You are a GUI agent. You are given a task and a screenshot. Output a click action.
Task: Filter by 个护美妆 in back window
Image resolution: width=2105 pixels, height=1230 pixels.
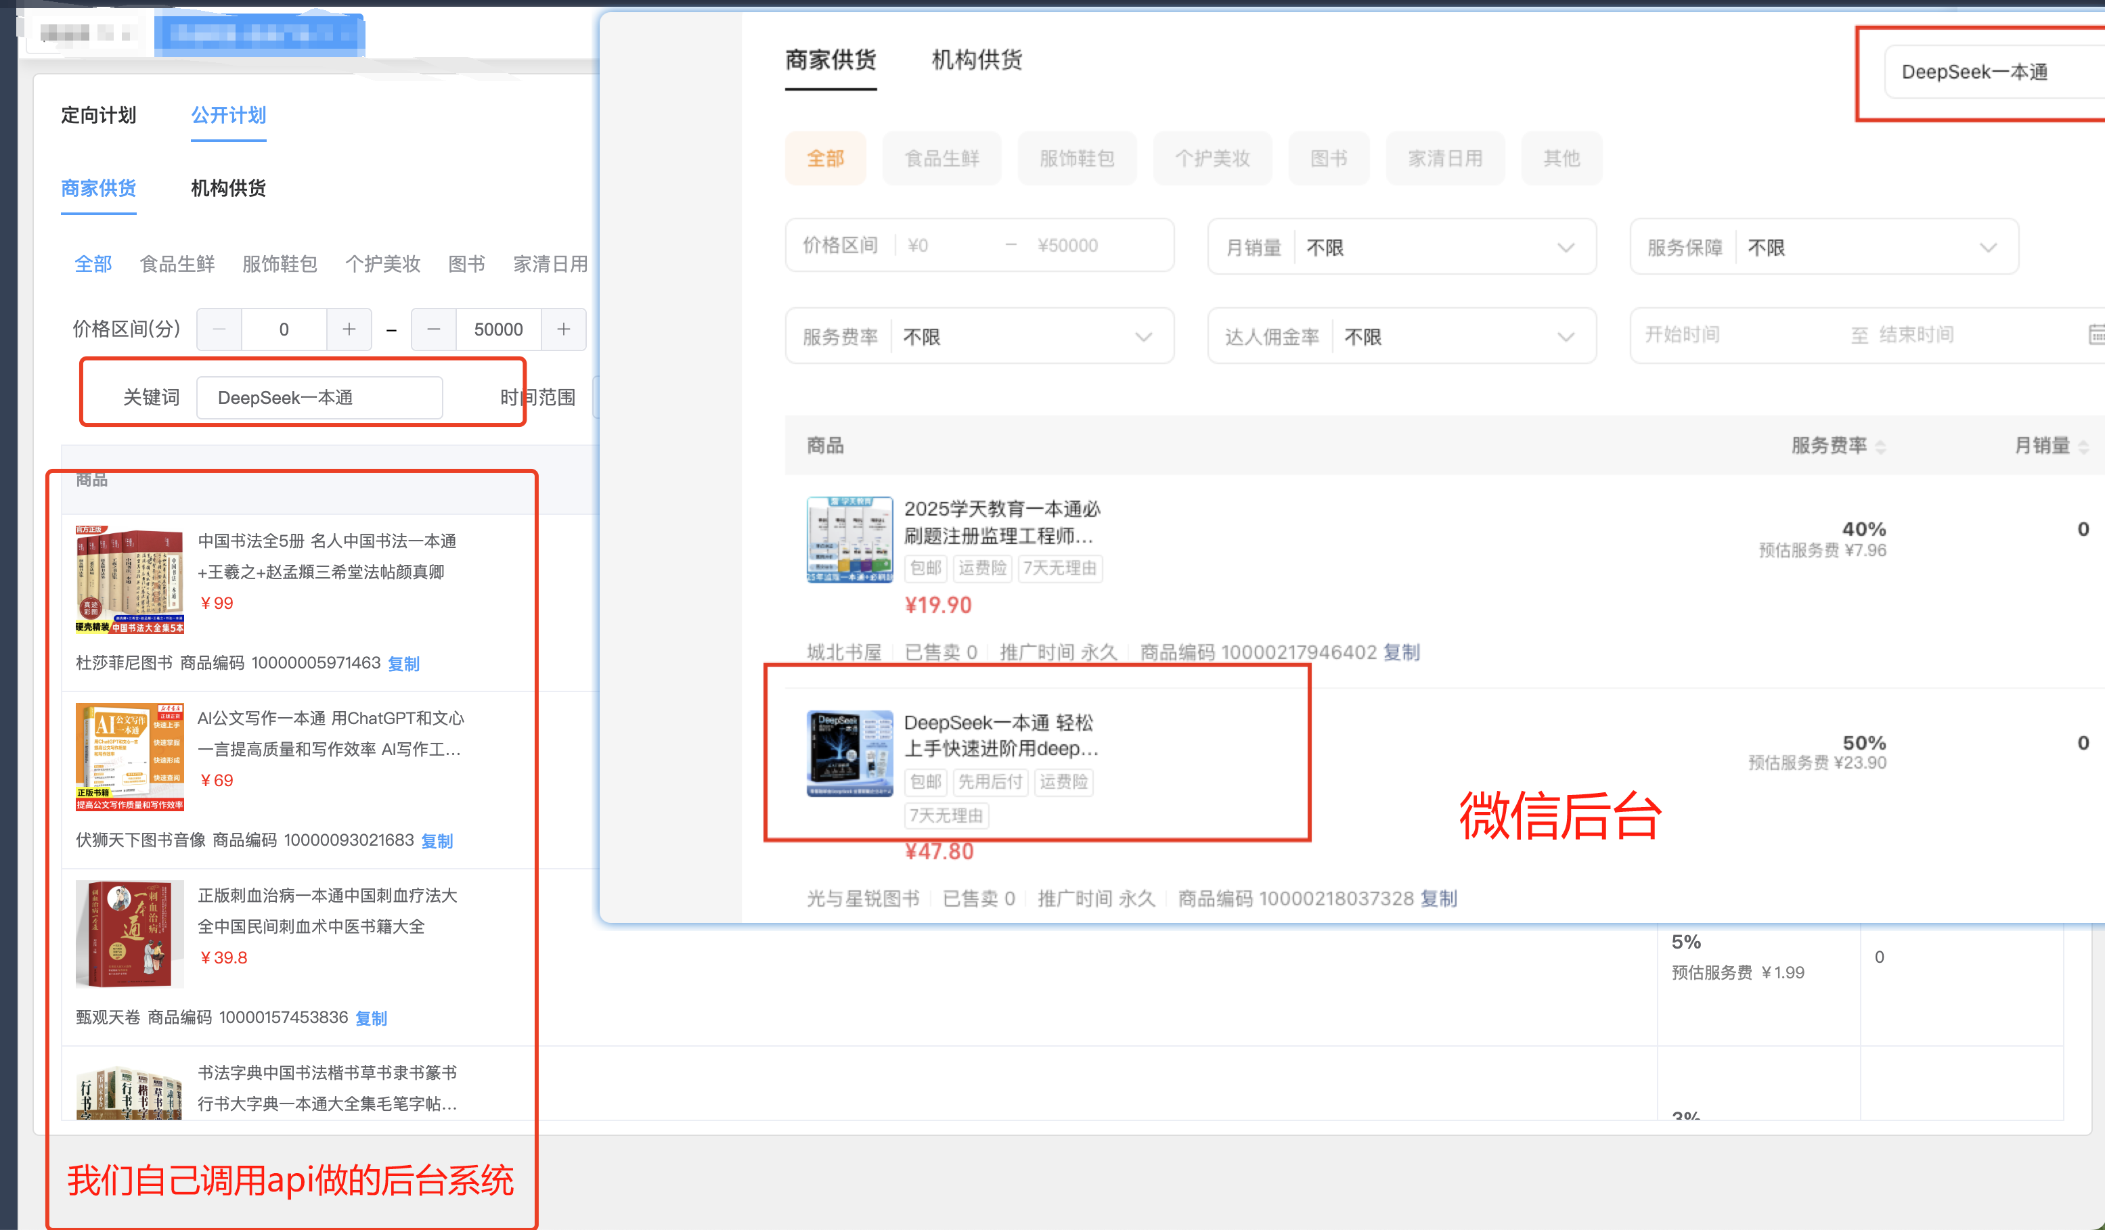tap(382, 264)
